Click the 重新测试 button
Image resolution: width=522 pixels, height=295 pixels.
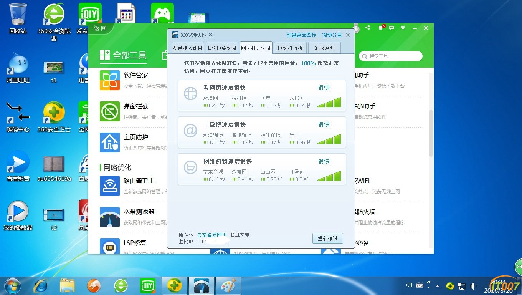pyautogui.click(x=328, y=239)
